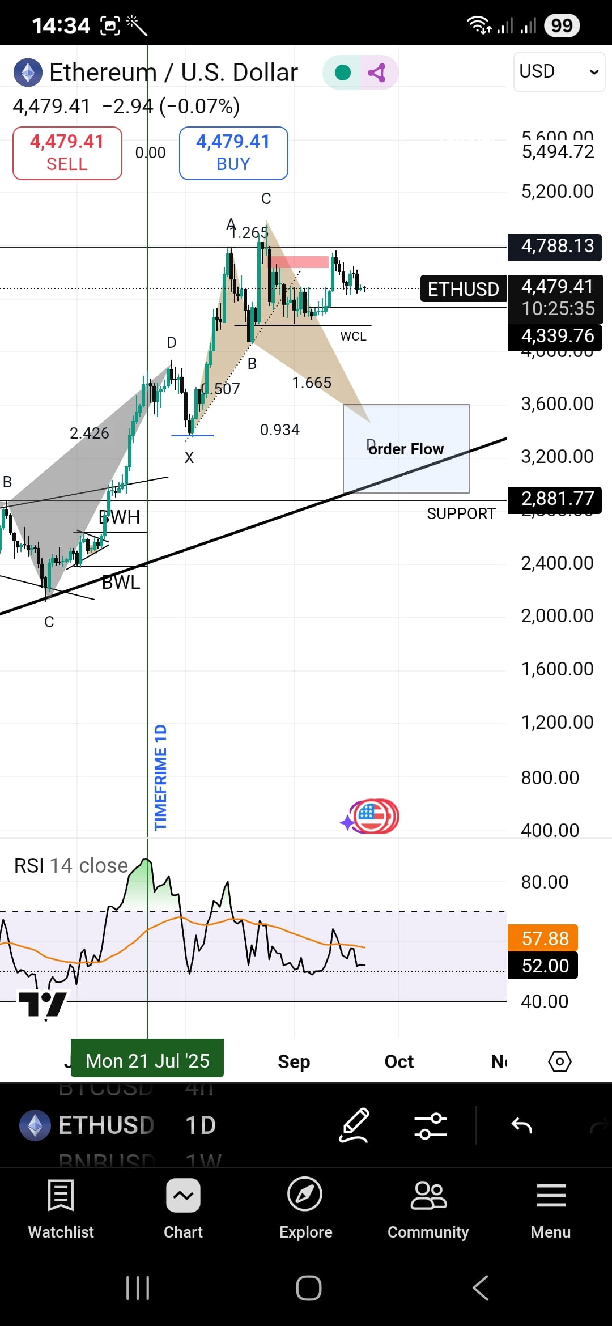Image resolution: width=612 pixels, height=1326 pixels.
Task: Open the Menu tab
Action: [551, 1209]
